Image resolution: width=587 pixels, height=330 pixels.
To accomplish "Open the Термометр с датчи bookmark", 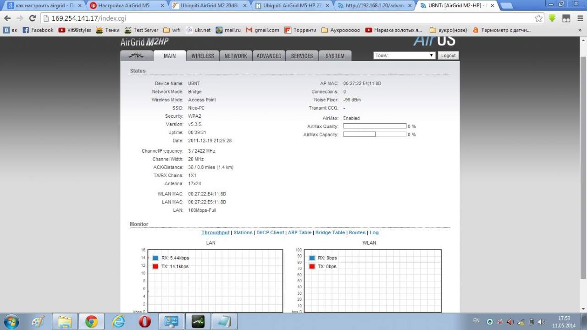I will pos(501,30).
